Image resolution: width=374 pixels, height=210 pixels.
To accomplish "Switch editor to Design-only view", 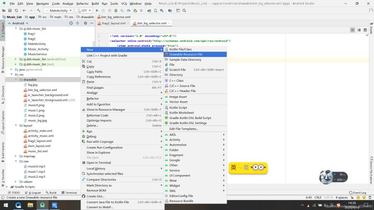I will click(365, 30).
